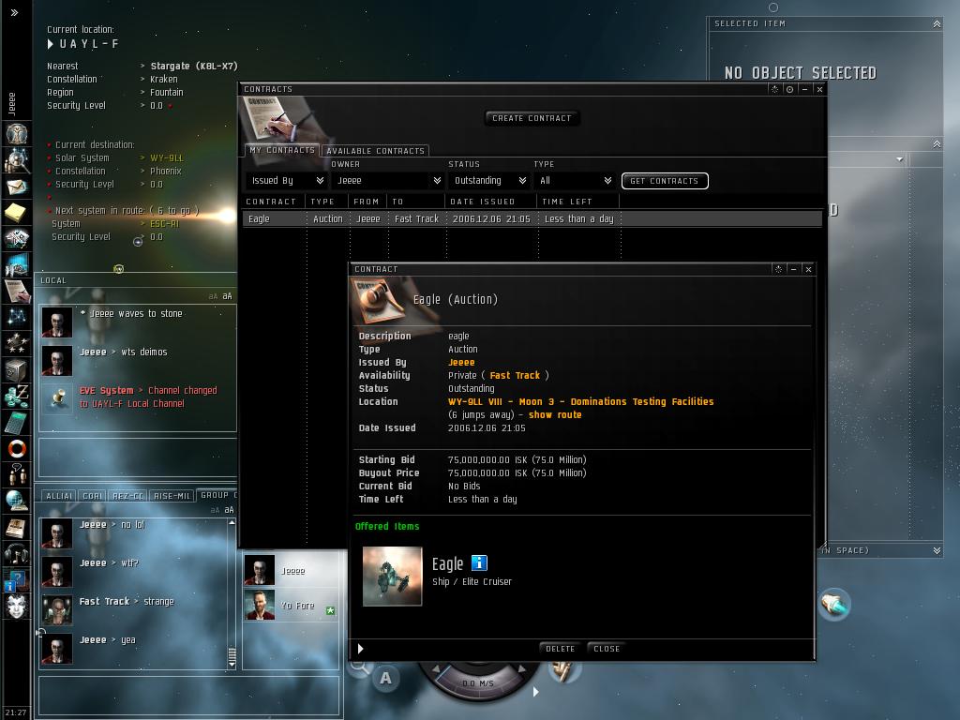
Task: Click the Create Contract button
Action: 532,118
